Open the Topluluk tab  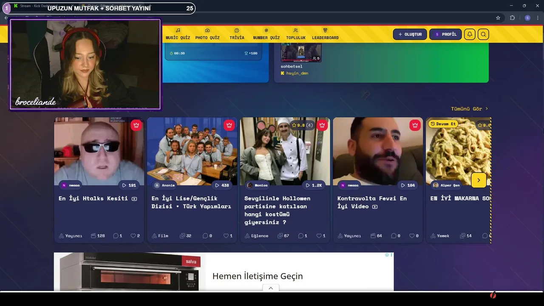[x=296, y=34]
